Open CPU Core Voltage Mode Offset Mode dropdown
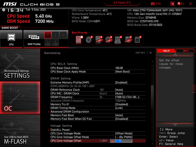Screen dimensions: 196x147 tap(124, 134)
